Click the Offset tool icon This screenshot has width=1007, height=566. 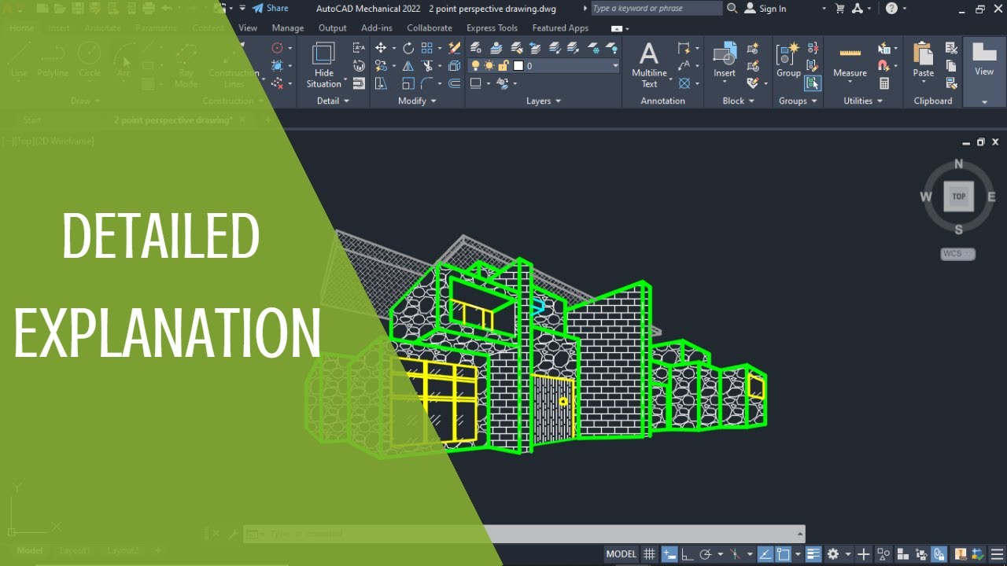point(455,83)
